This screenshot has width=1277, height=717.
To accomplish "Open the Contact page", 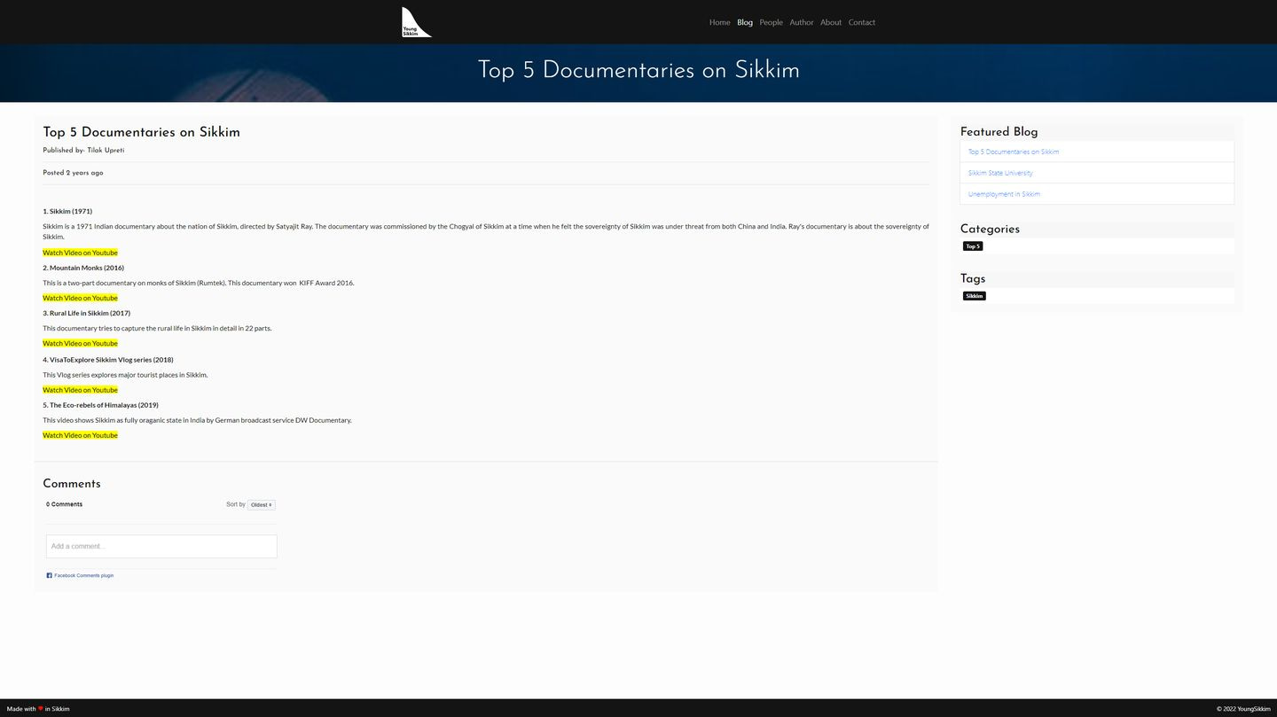I will click(x=861, y=22).
